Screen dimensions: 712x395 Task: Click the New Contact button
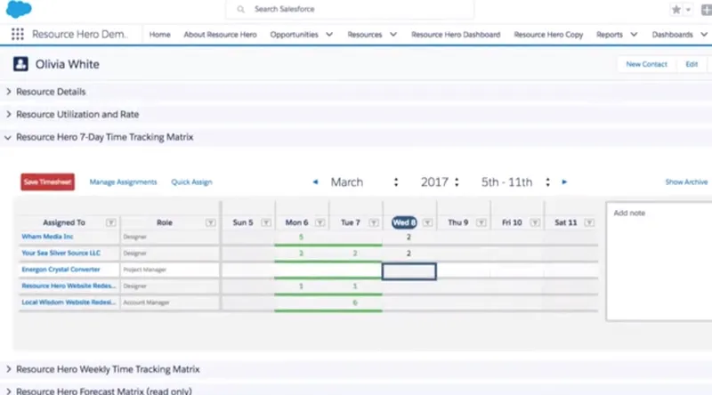(x=647, y=64)
